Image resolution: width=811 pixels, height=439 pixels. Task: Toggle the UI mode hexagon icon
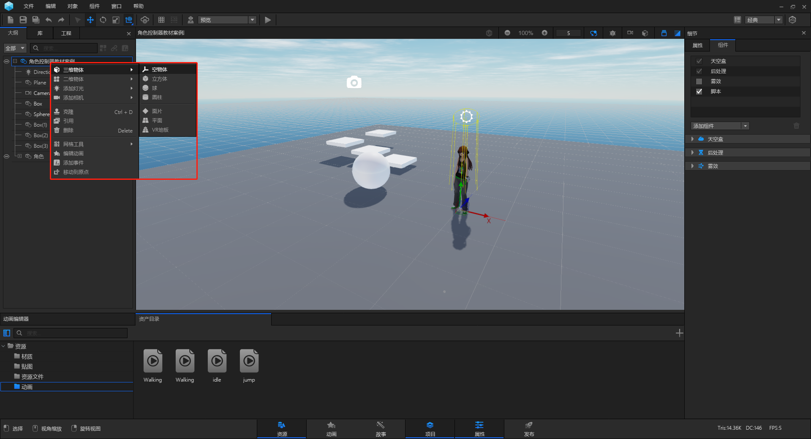click(x=489, y=33)
